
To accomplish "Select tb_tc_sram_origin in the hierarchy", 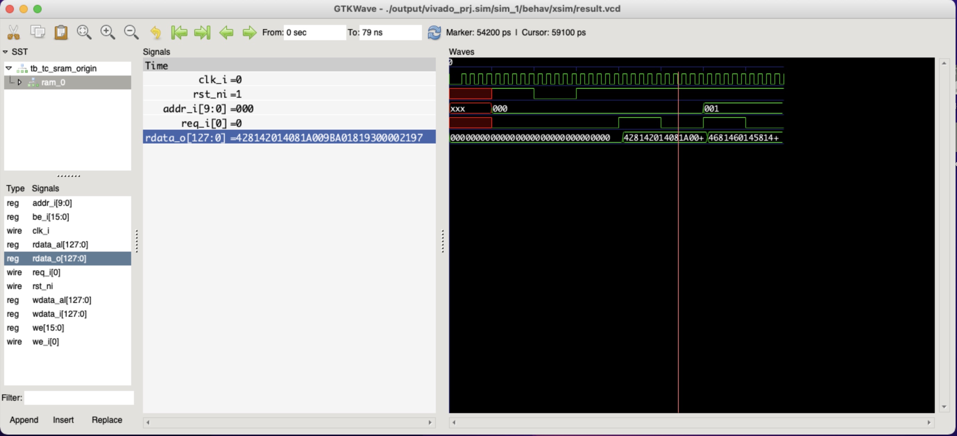I will (x=63, y=68).
